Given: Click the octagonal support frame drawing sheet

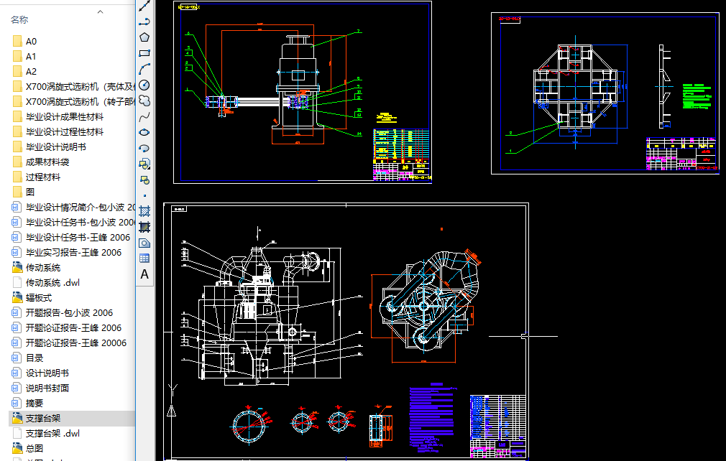Looking at the screenshot, I should (605, 93).
